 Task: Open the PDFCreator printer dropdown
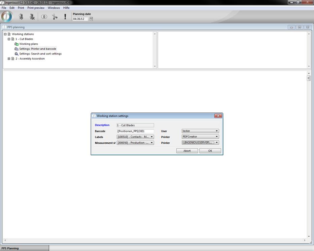click(x=200, y=137)
